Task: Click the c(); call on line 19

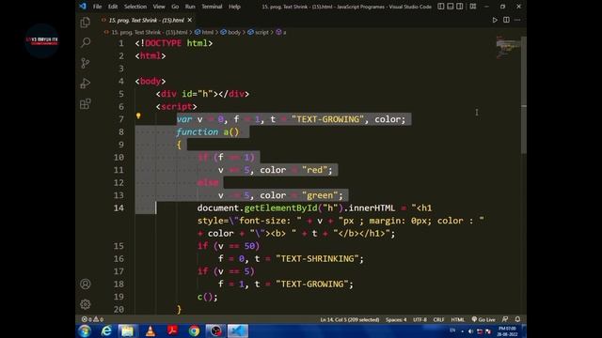Action: 207,297
